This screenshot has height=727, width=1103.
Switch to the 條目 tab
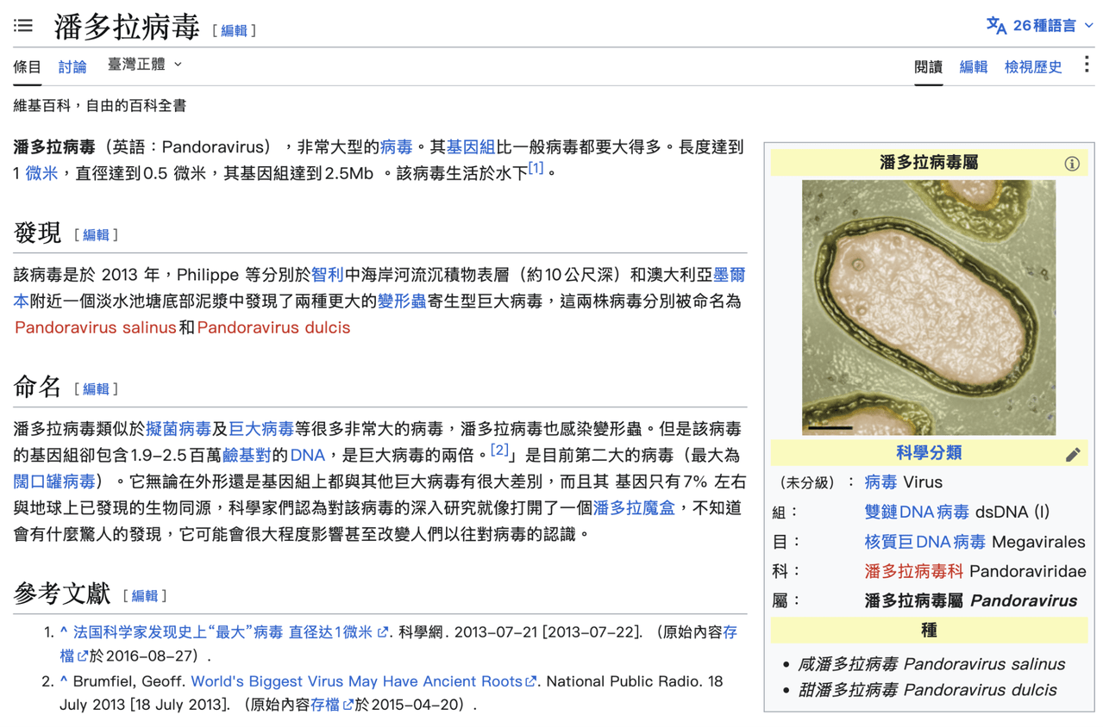tap(28, 66)
